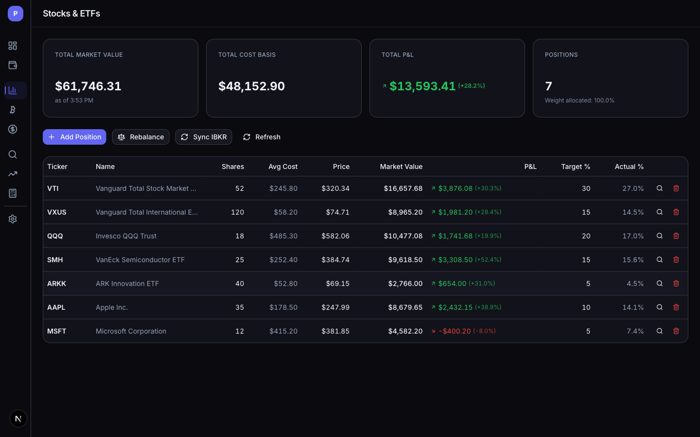This screenshot has width=700, height=437.
Task: Delete the ARKK position
Action: tap(676, 284)
